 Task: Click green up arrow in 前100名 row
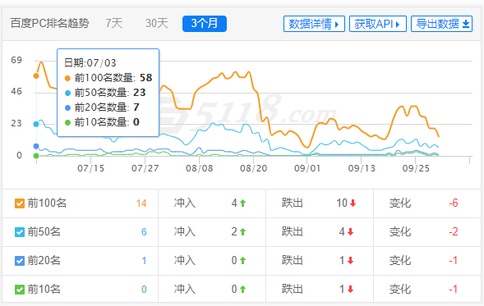[242, 203]
